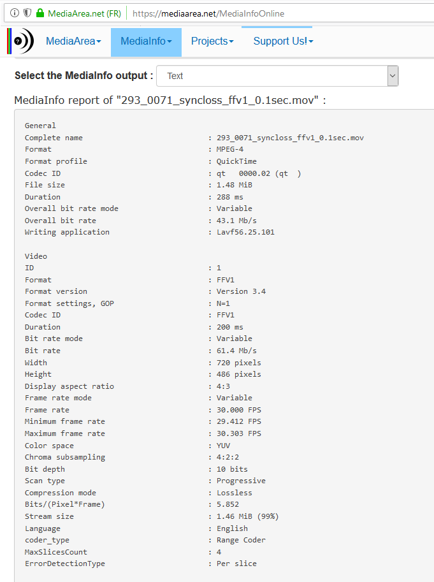This screenshot has height=582, width=434.
Task: Click the Video section header
Action: 36,256
